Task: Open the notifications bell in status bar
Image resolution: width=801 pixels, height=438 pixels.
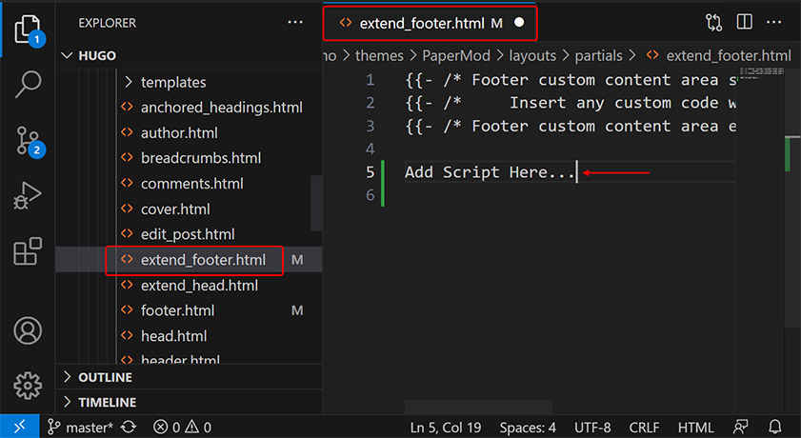Action: 775,427
